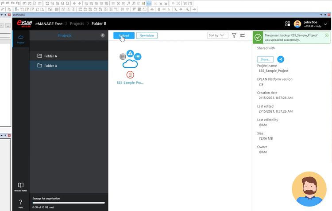Click the Projects cloud icon in sidebar
The image size is (332, 211).
point(20,38)
